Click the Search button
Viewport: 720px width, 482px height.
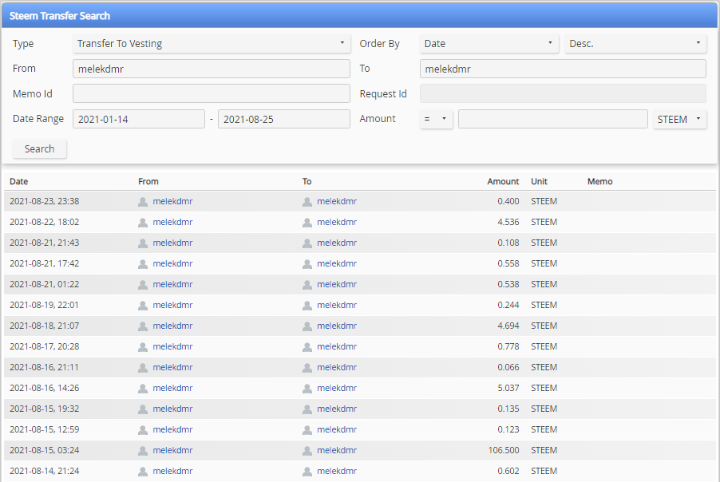pos(39,148)
